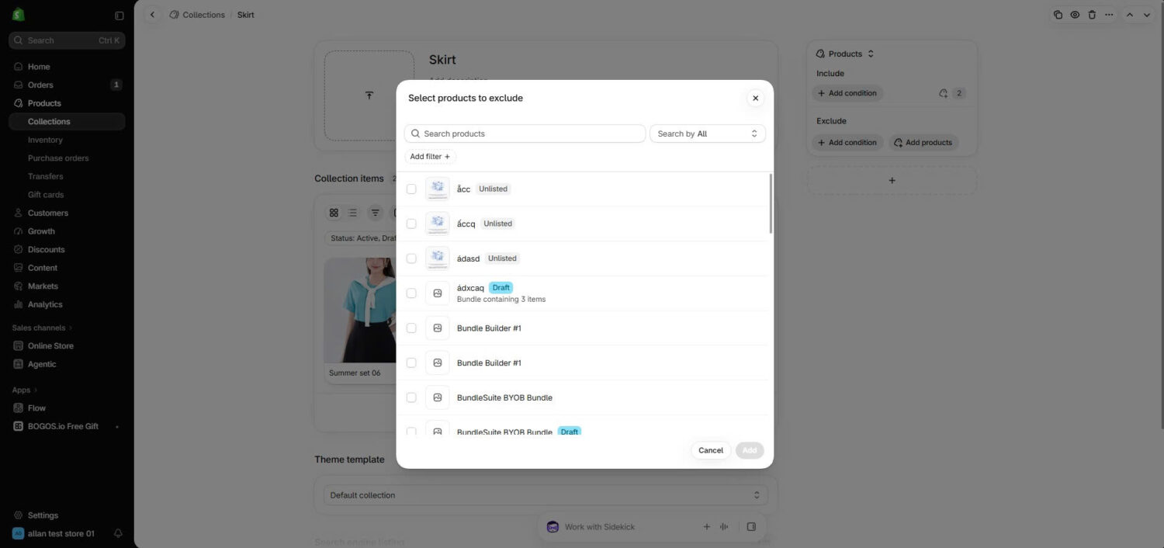Click the trash delete icon in the top bar
Viewport: 1164px width, 548px height.
click(1092, 15)
